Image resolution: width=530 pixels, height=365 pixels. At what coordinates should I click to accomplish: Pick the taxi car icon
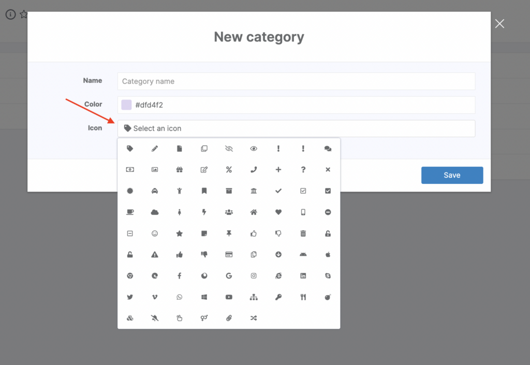(155, 191)
